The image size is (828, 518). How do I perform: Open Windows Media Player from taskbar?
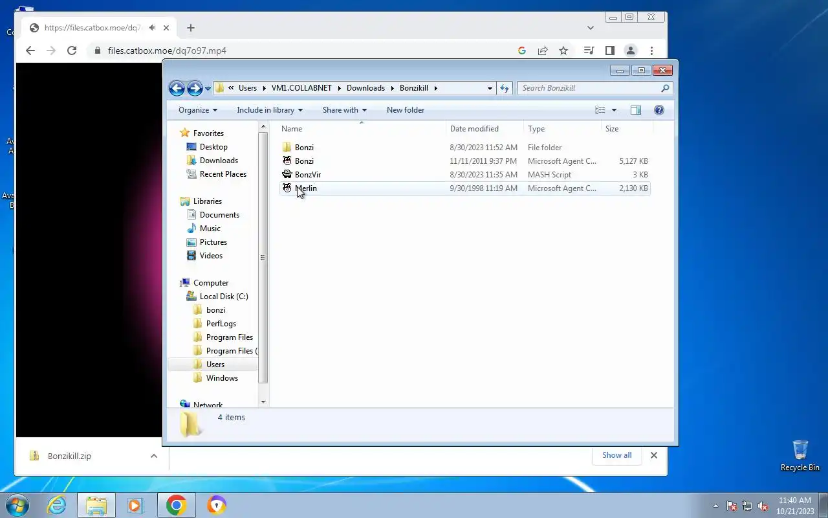(x=135, y=505)
